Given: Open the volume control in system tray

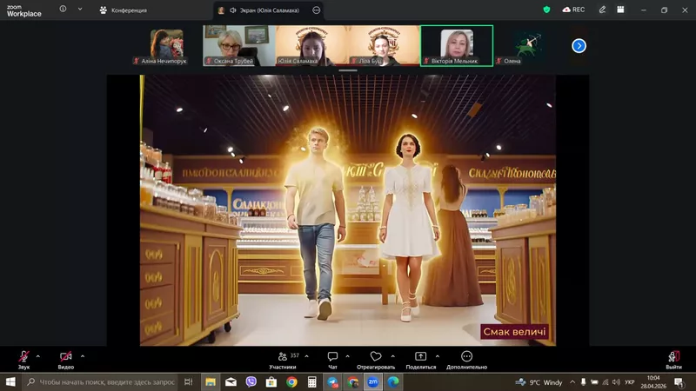Looking at the screenshot, I should [x=616, y=382].
